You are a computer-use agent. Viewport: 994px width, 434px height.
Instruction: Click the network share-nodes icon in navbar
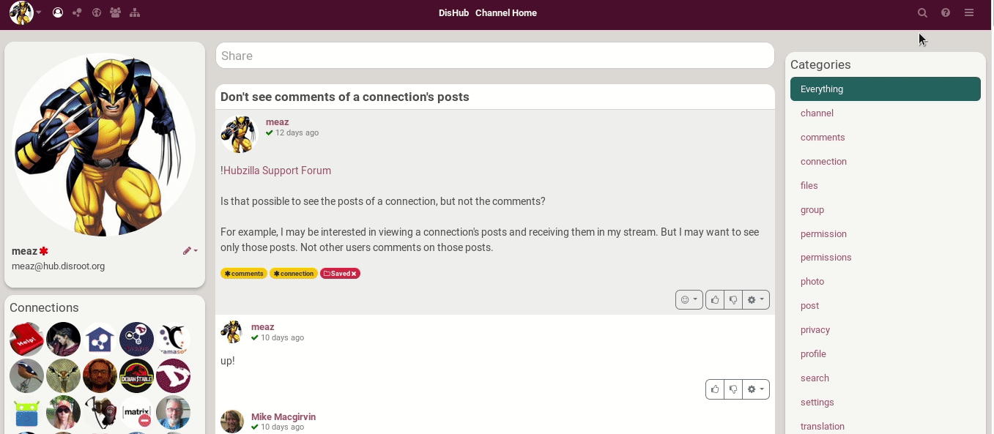77,13
